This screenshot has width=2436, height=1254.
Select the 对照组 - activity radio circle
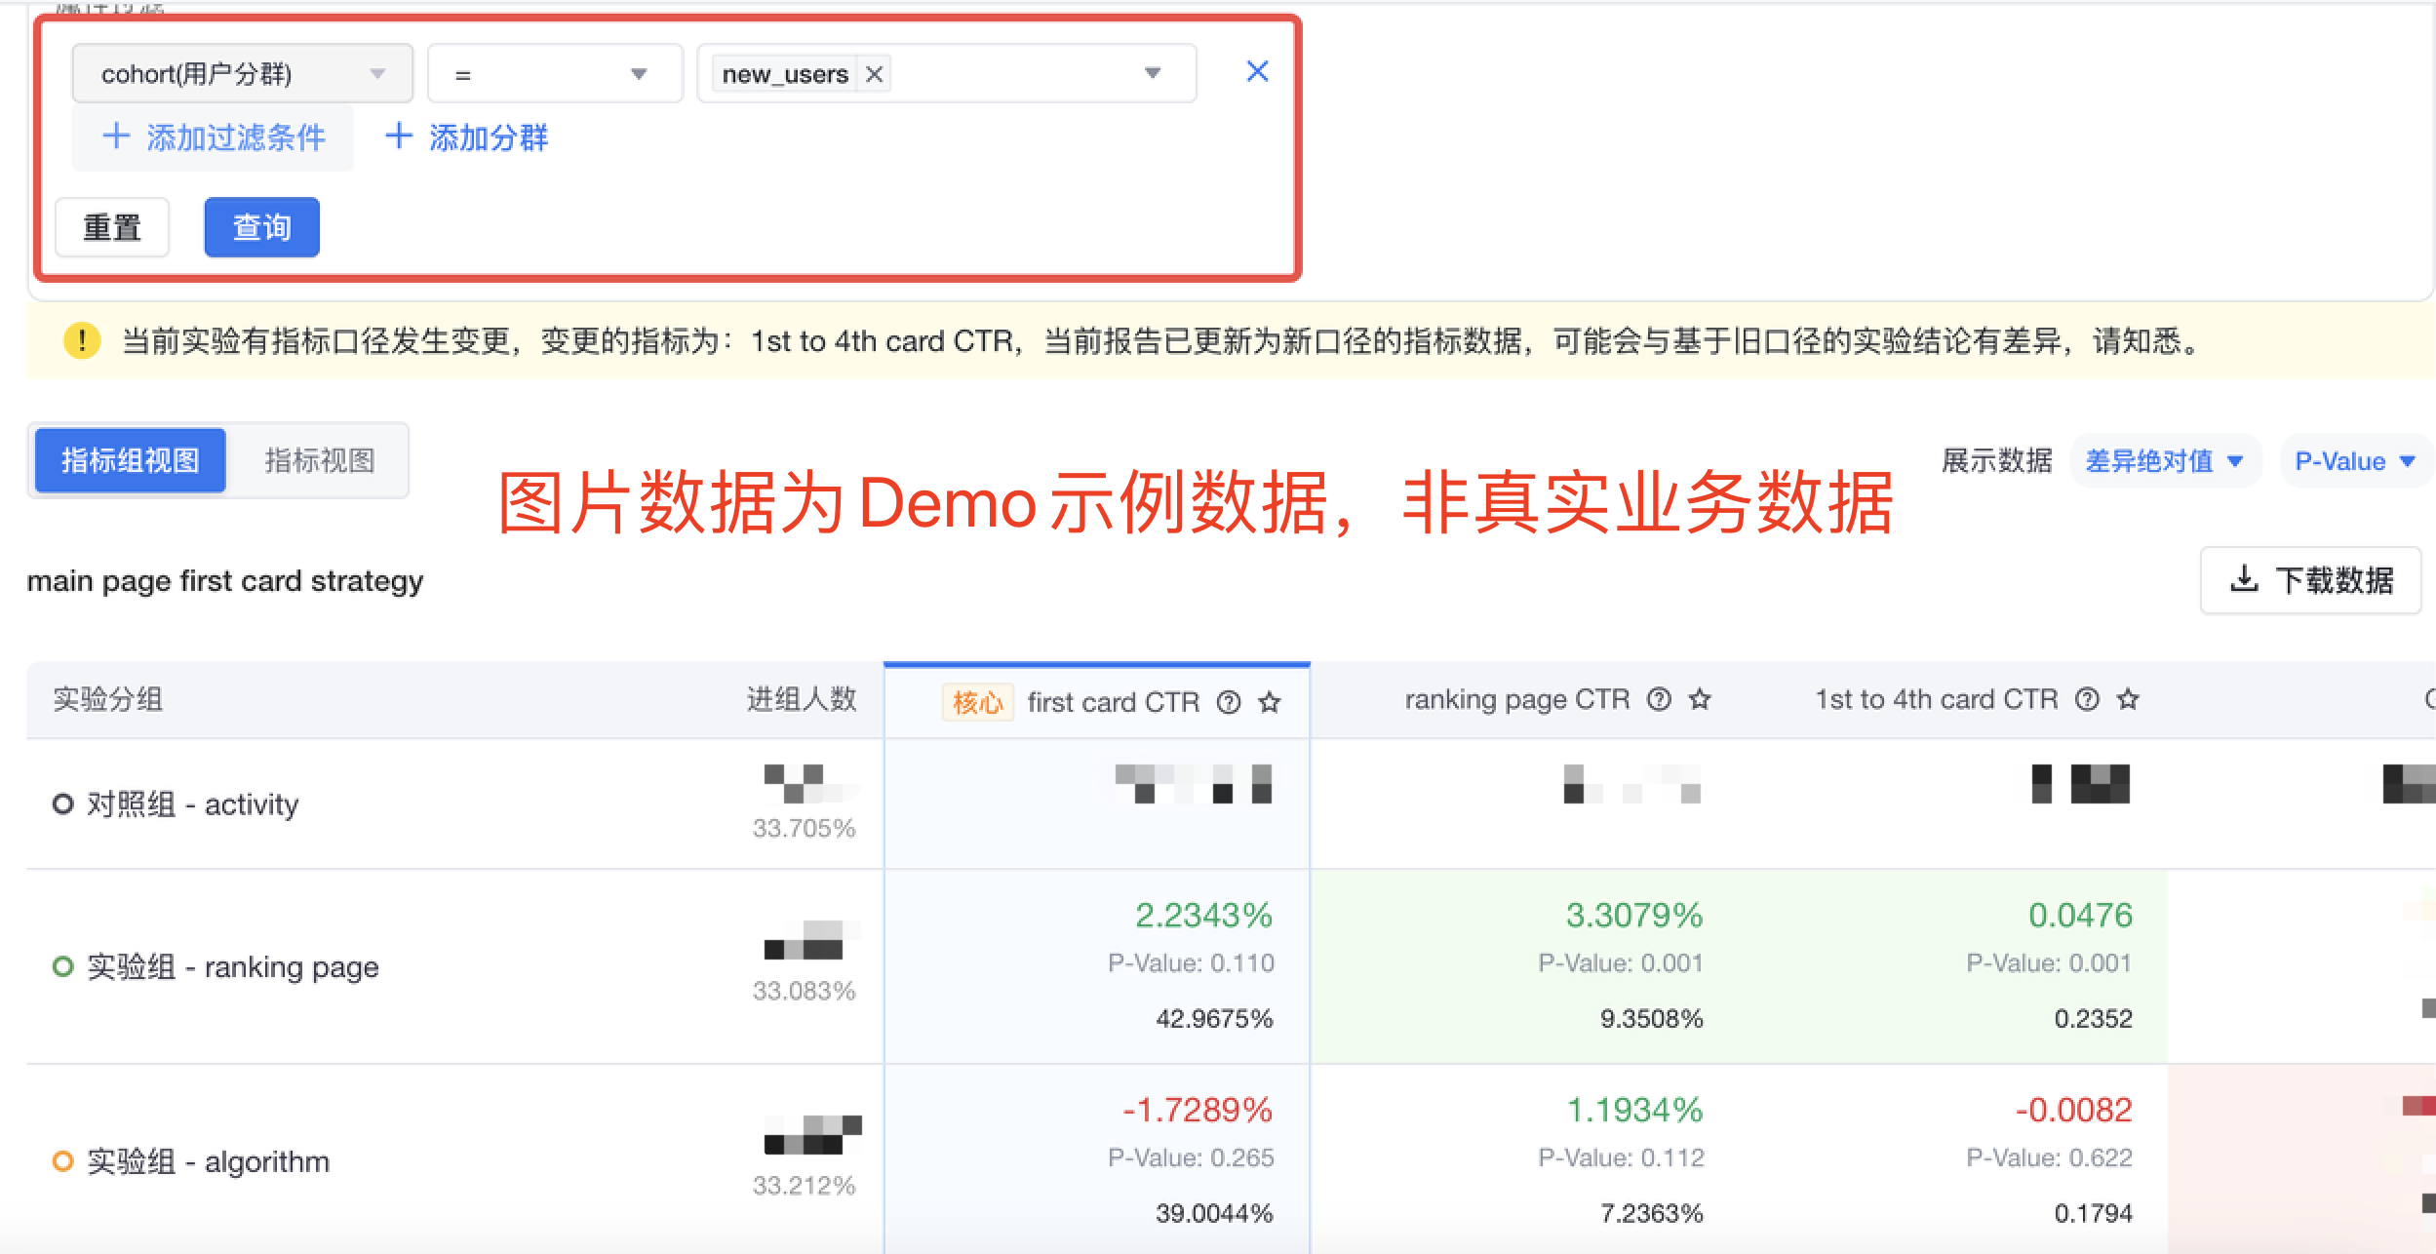coord(62,804)
